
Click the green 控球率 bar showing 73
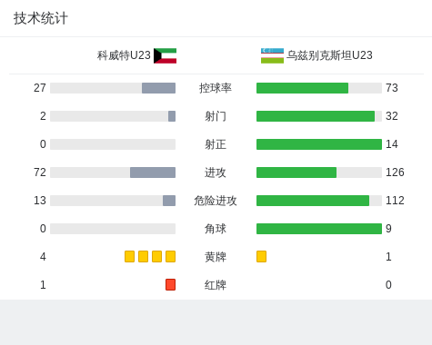[x=302, y=88]
